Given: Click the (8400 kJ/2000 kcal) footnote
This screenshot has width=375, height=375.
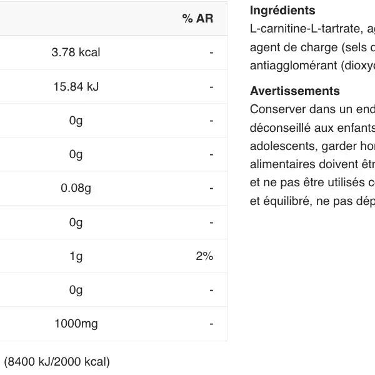Looking at the screenshot, I should point(57,361).
